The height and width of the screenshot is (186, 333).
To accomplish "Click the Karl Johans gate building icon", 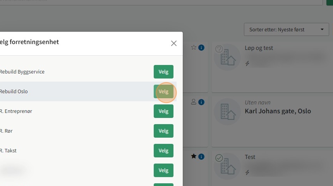I will point(227,111).
